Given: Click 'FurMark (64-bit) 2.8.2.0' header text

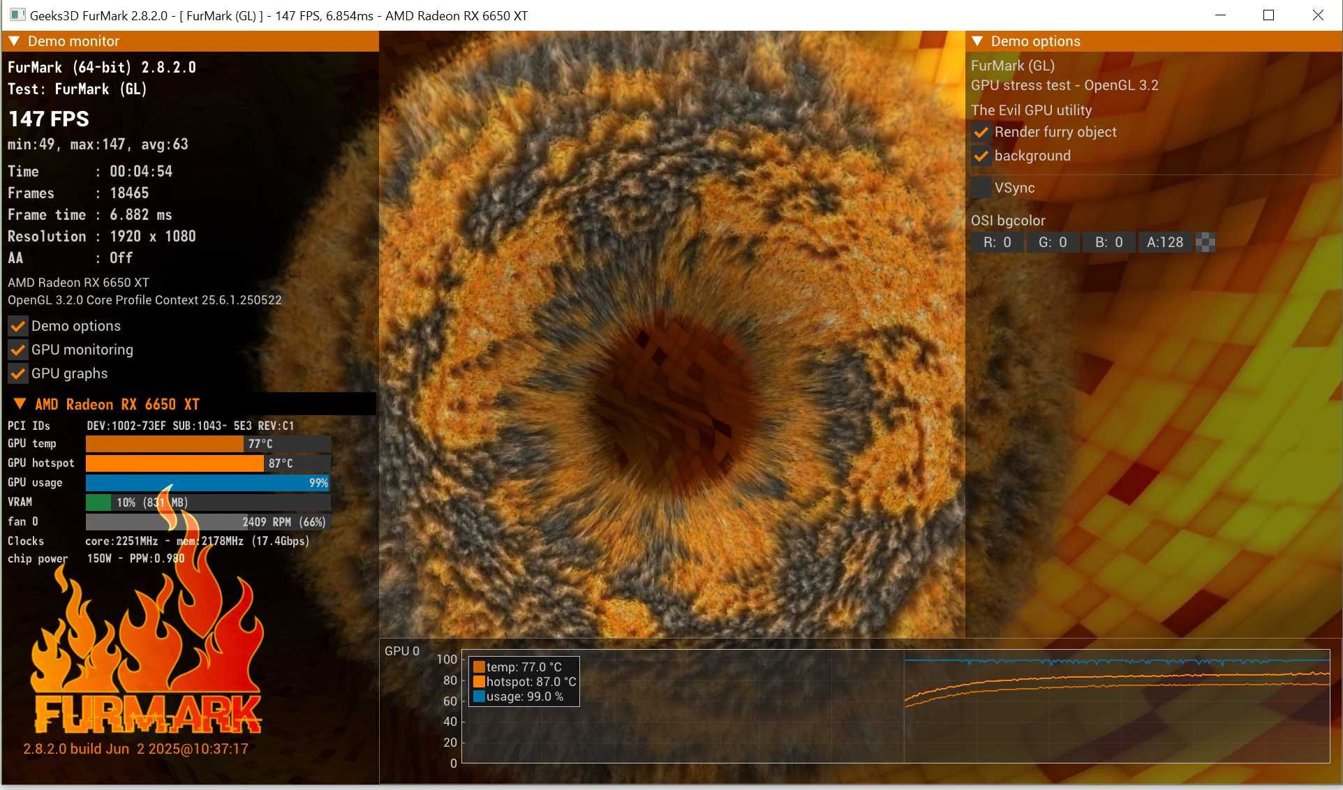Looking at the screenshot, I should pyautogui.click(x=102, y=68).
